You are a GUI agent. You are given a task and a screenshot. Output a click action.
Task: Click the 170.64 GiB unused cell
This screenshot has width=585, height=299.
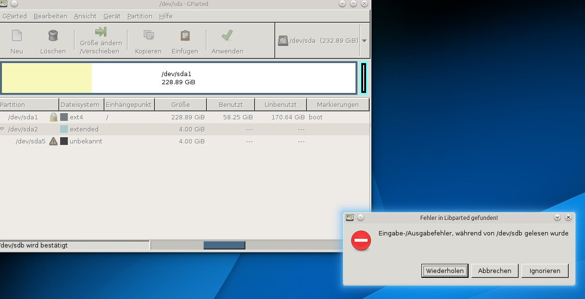click(288, 117)
